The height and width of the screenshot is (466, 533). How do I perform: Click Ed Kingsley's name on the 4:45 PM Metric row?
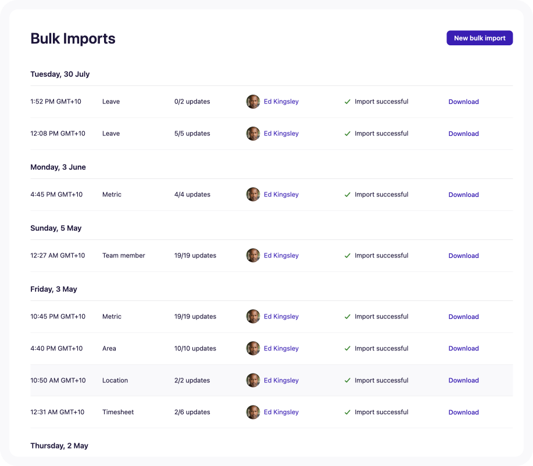[281, 194]
